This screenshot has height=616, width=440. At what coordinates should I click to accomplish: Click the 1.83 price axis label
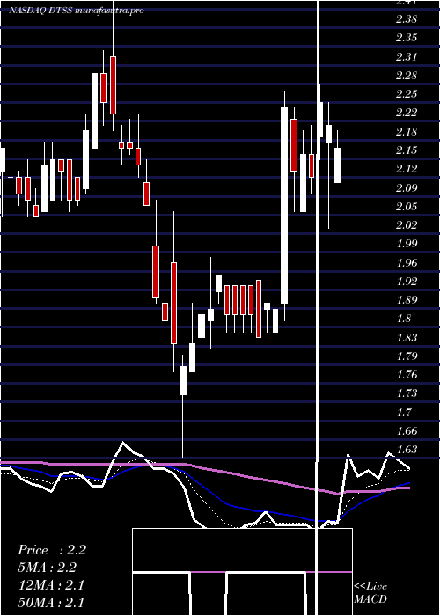click(407, 337)
